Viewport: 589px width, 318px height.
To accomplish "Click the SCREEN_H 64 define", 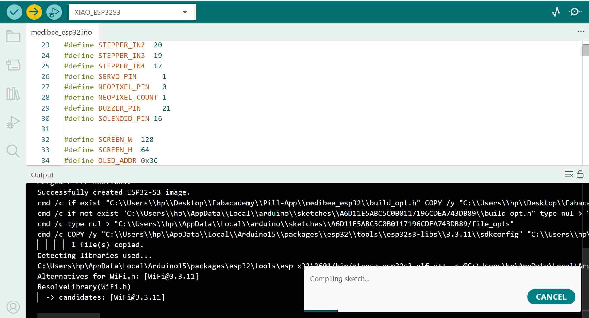I will click(x=107, y=150).
